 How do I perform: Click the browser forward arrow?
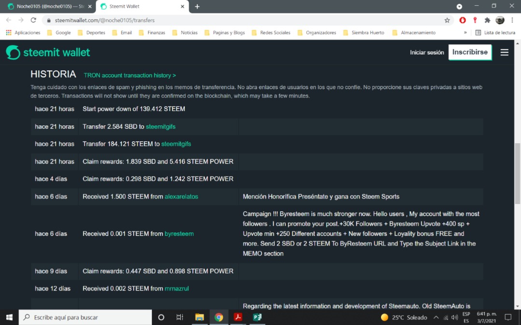21,20
